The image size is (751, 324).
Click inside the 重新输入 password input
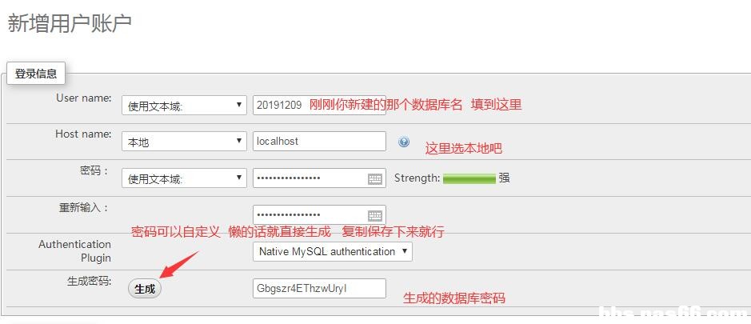coord(308,214)
